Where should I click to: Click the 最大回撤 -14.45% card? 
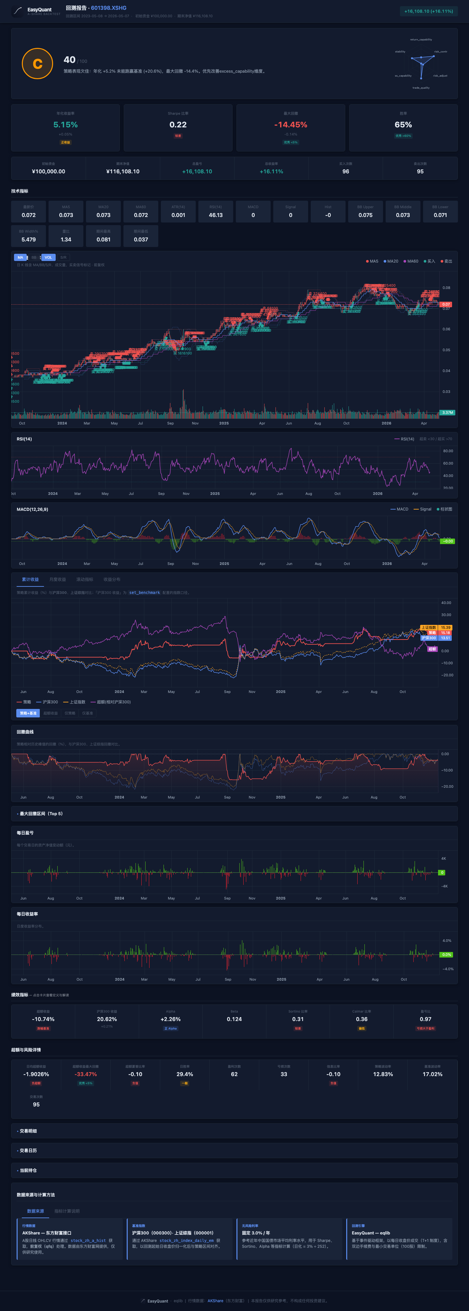[291, 128]
